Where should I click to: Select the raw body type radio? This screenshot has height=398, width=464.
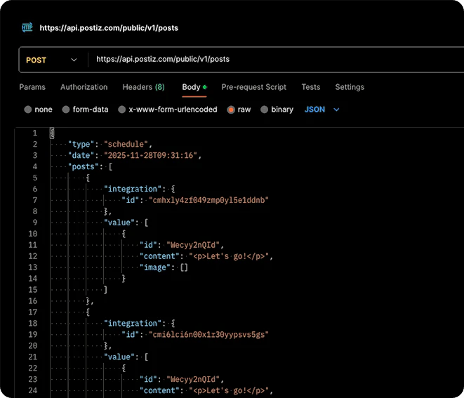[x=230, y=110]
